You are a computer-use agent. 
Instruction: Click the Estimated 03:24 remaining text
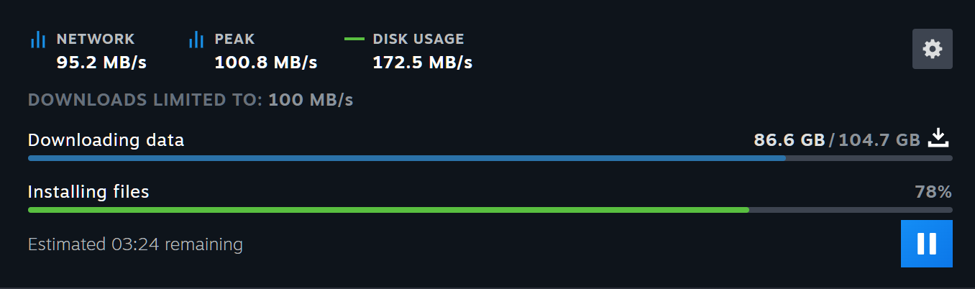(x=135, y=244)
